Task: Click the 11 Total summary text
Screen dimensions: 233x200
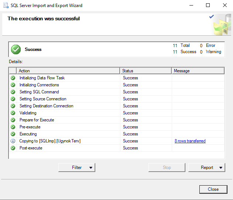Action: tap(181, 45)
